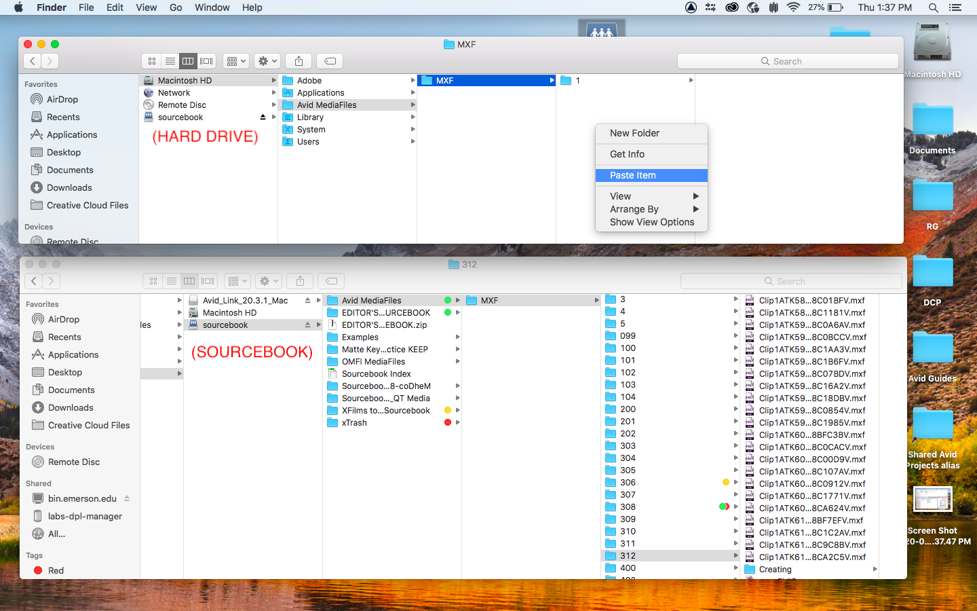Click Edit Tags button in top window
The width and height of the screenshot is (977, 611).
(x=330, y=61)
